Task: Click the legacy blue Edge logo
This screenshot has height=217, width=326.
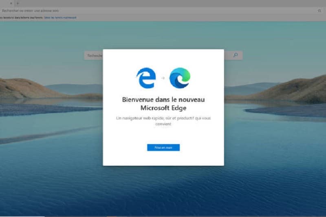Action: [146, 78]
